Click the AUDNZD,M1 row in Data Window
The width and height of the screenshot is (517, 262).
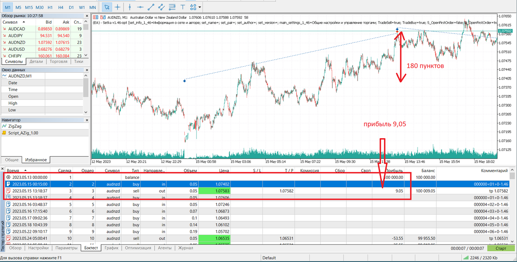(x=42, y=76)
